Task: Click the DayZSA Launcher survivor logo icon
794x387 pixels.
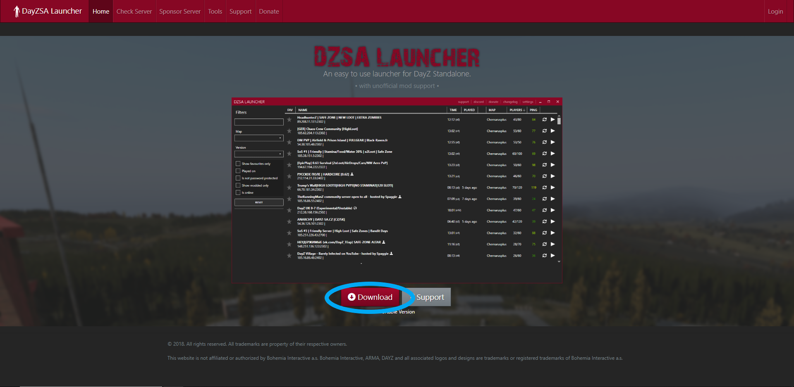Action: (x=17, y=12)
